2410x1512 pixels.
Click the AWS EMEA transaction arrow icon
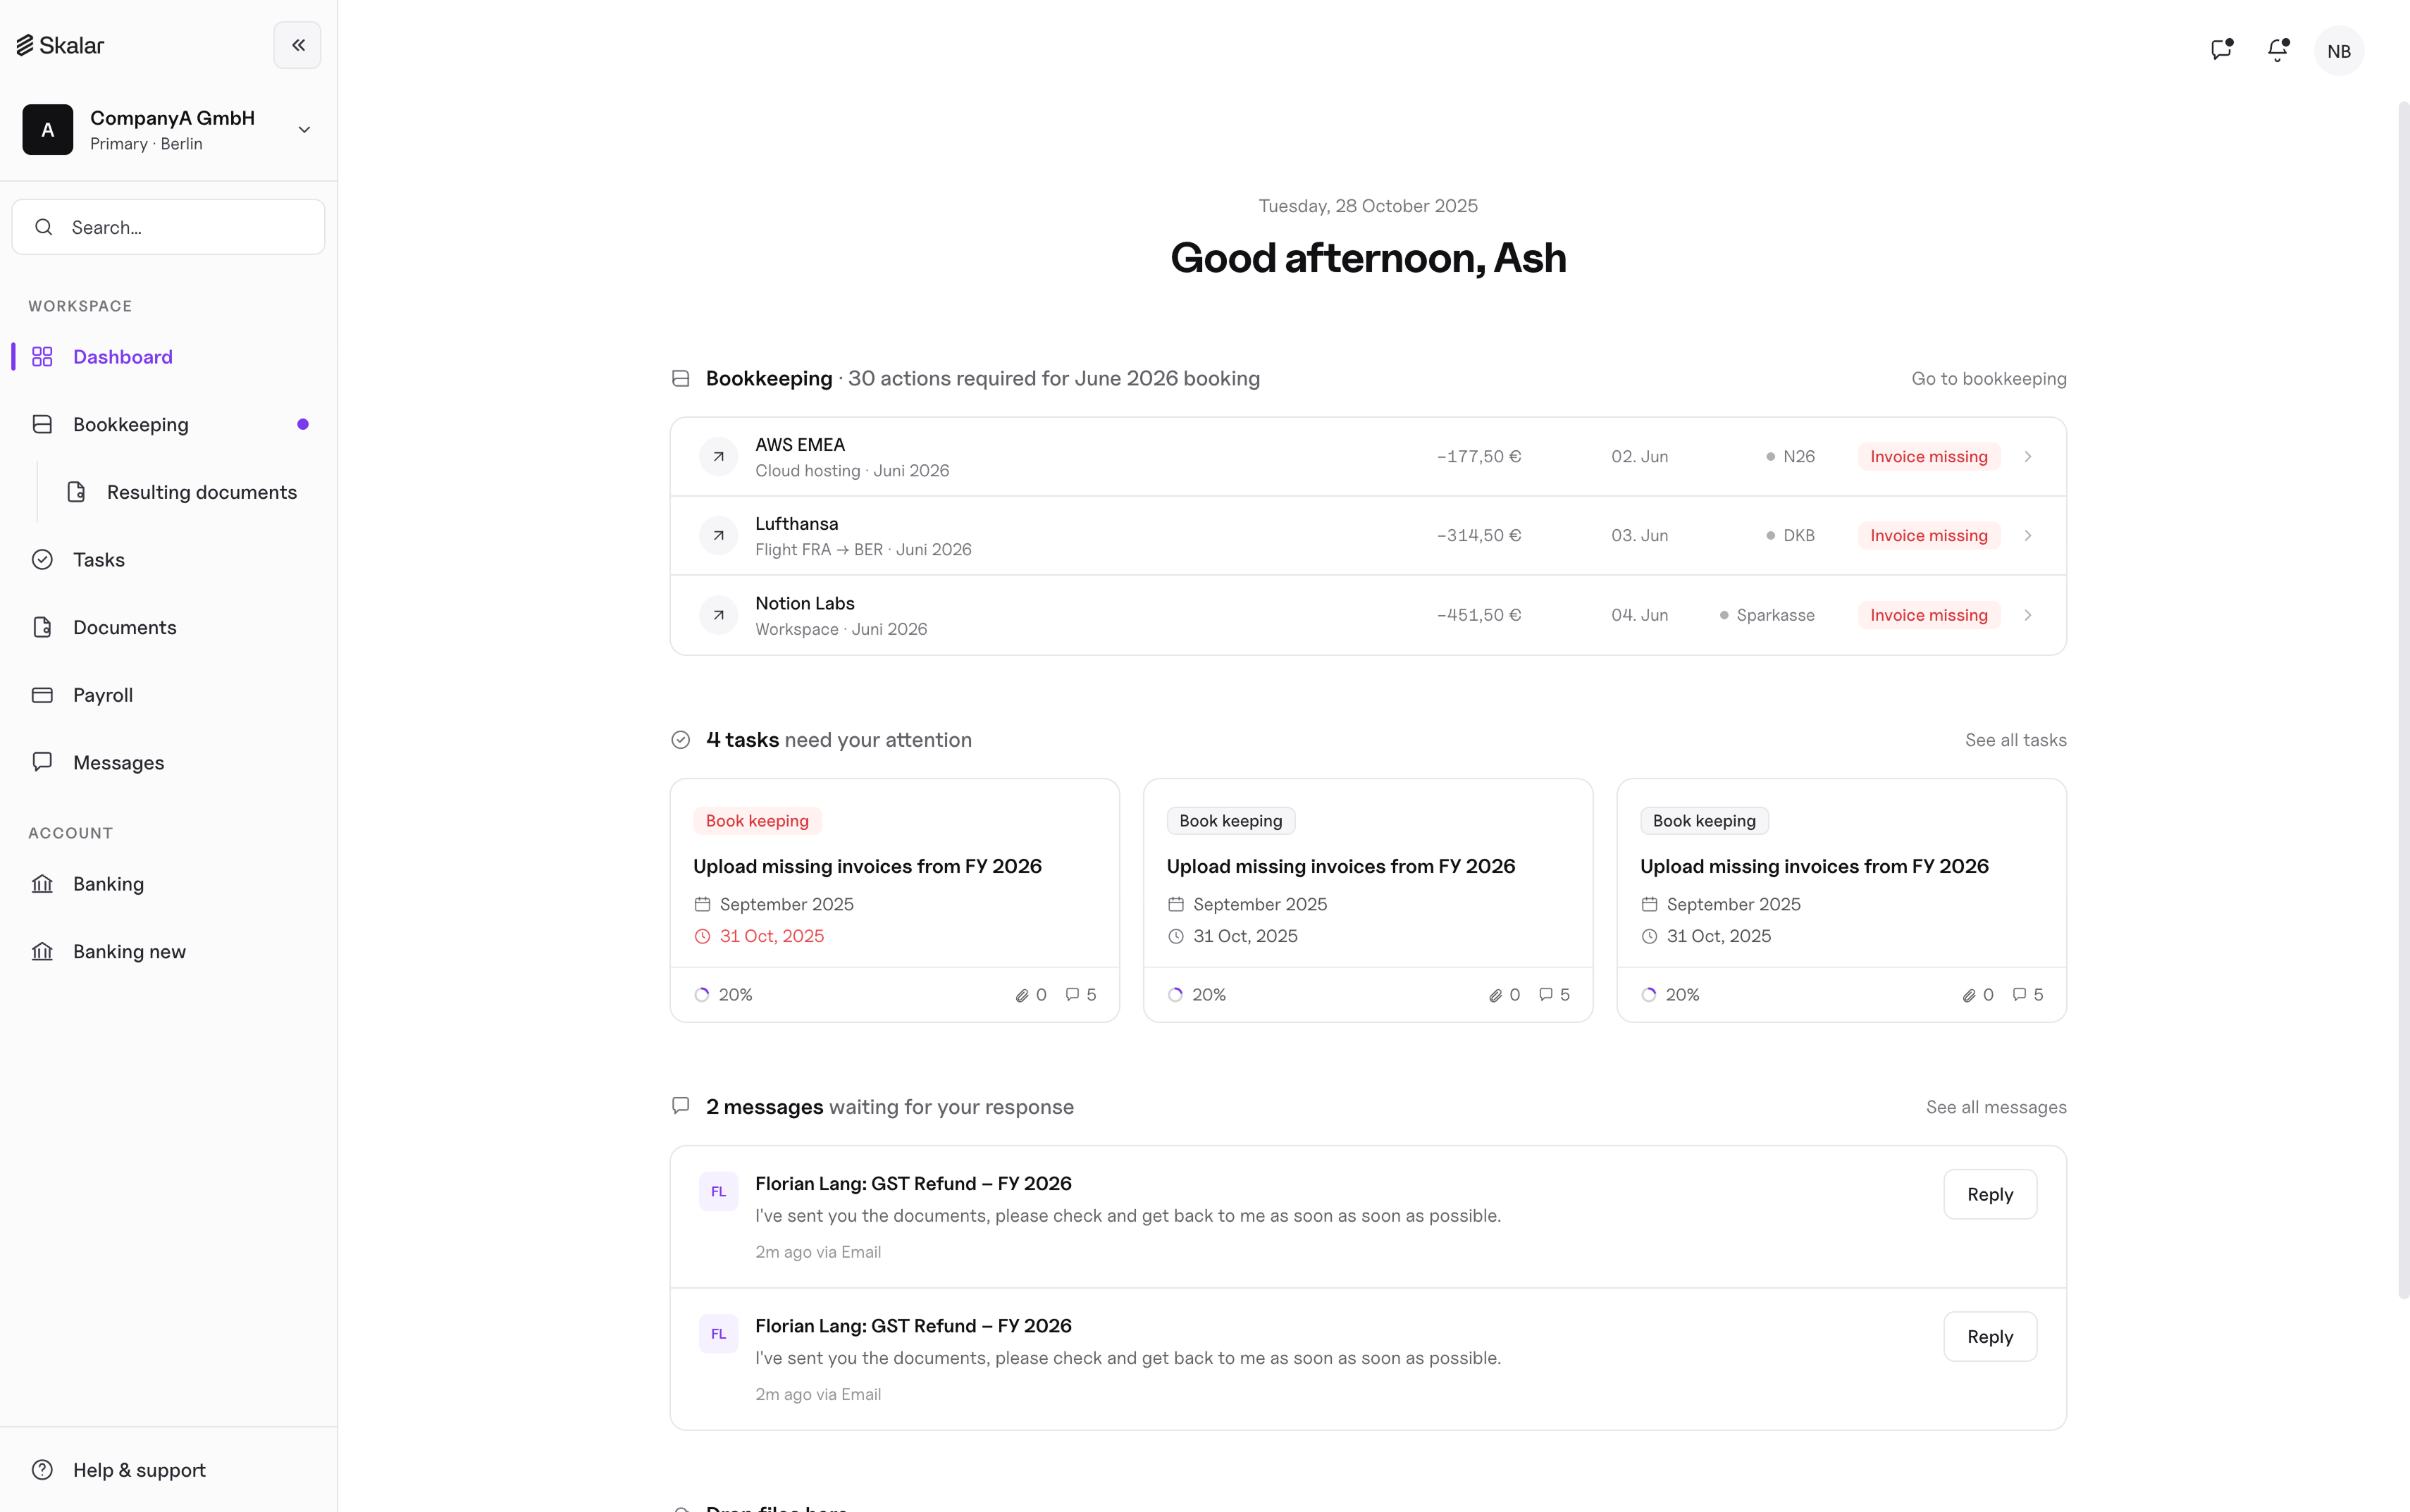[x=718, y=457]
